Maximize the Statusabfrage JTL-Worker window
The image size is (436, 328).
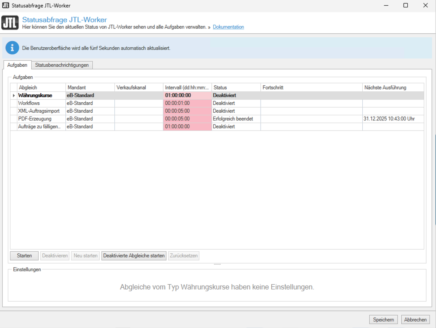tap(405, 6)
